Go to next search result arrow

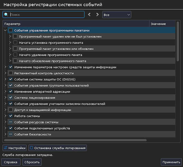97,15
